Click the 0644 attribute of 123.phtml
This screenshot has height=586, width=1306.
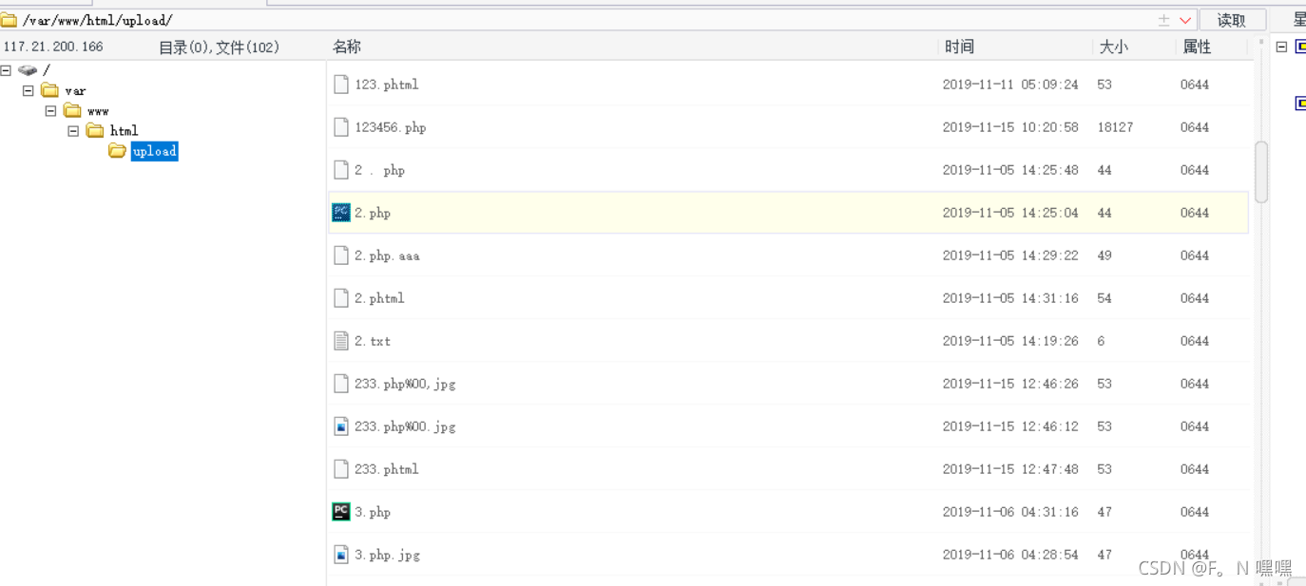coord(1195,85)
